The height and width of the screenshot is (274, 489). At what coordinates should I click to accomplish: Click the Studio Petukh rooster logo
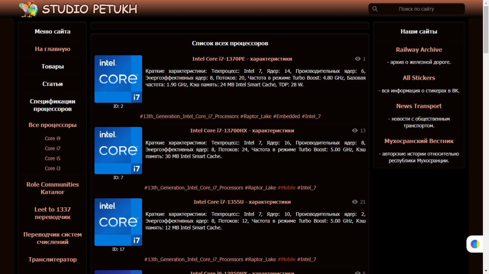[x=29, y=9]
